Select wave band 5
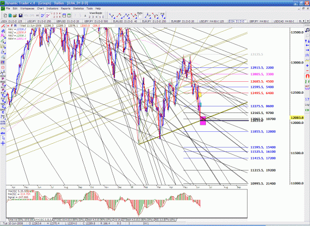310x226 pixels. (x=100, y=17)
